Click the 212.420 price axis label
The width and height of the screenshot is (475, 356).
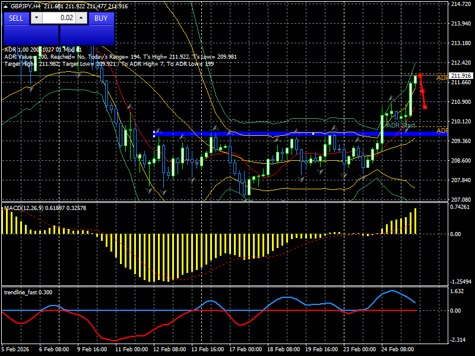point(461,63)
